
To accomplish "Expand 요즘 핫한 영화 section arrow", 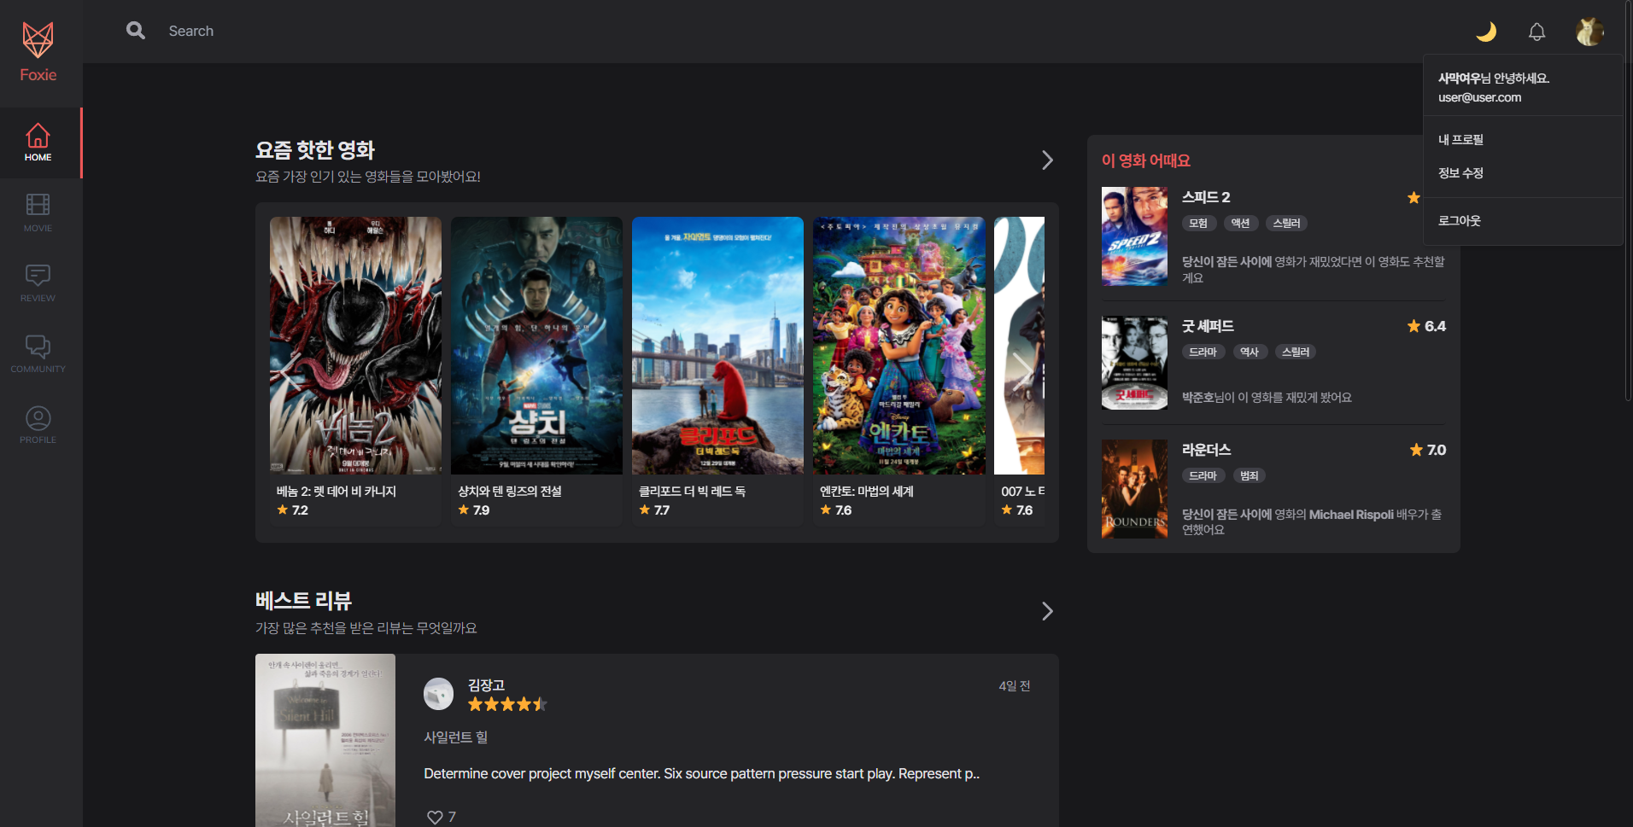I will pos(1047,160).
